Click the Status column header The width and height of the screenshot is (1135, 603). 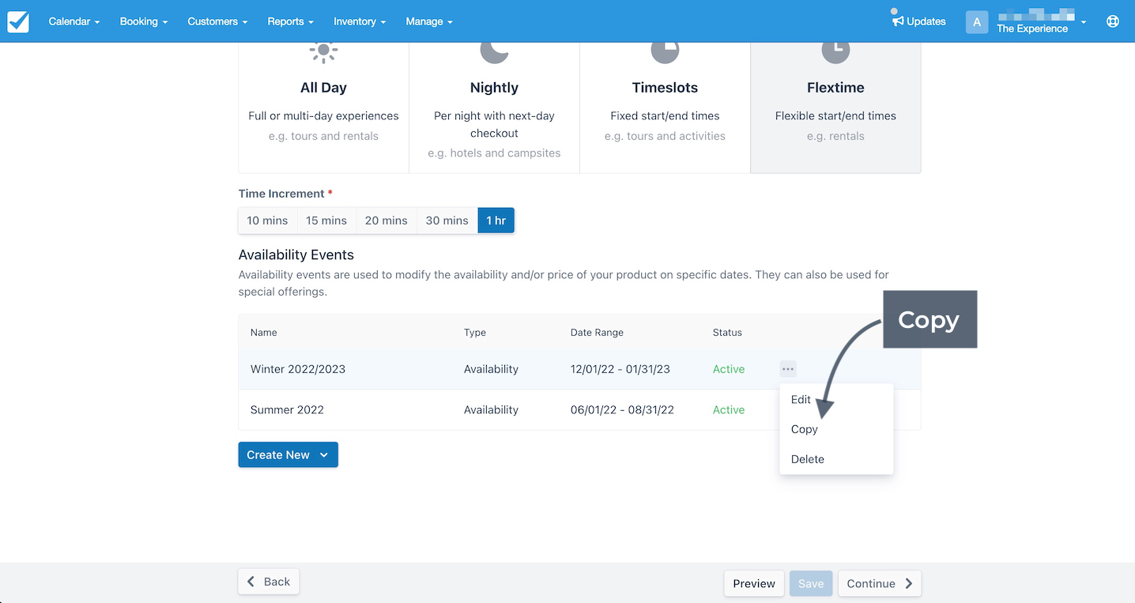coord(727,333)
